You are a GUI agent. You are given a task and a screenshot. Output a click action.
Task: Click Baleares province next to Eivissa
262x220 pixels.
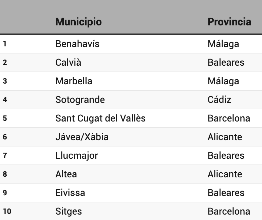226,193
